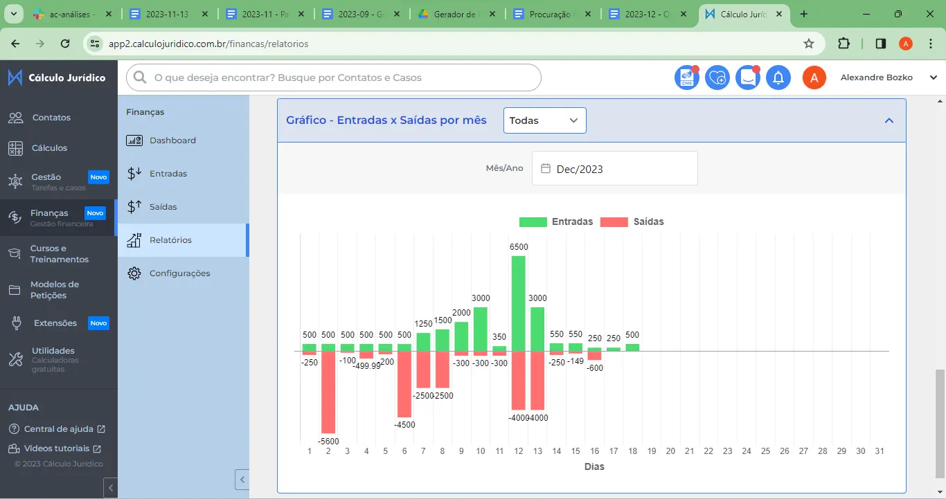Collapse the Finanças submenu panel arrow
Viewport: 946px width, 499px height.
242,480
